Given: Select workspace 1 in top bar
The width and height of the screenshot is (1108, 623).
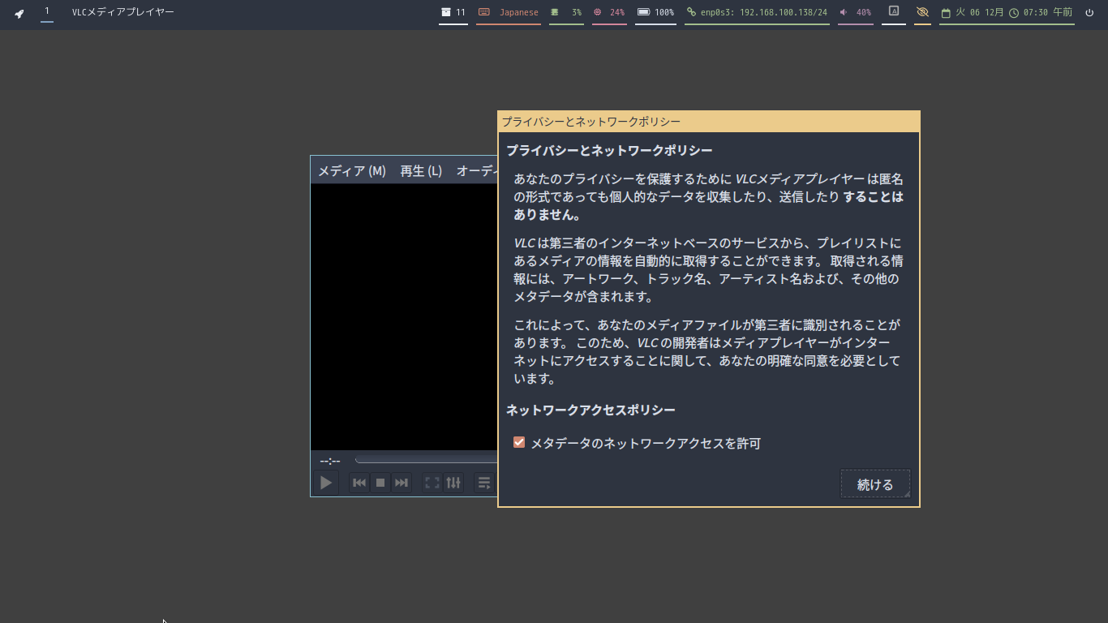Looking at the screenshot, I should (x=47, y=11).
